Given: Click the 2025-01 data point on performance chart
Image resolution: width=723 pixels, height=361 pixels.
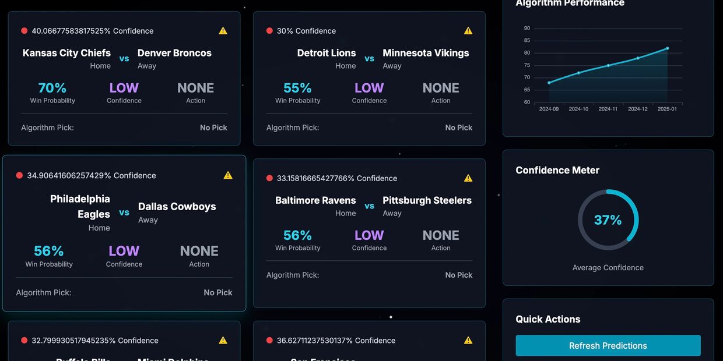Looking at the screenshot, I should [x=667, y=48].
